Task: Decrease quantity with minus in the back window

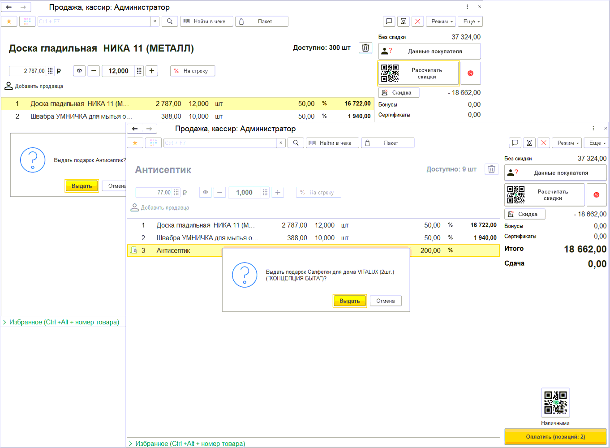Action: 94,71
